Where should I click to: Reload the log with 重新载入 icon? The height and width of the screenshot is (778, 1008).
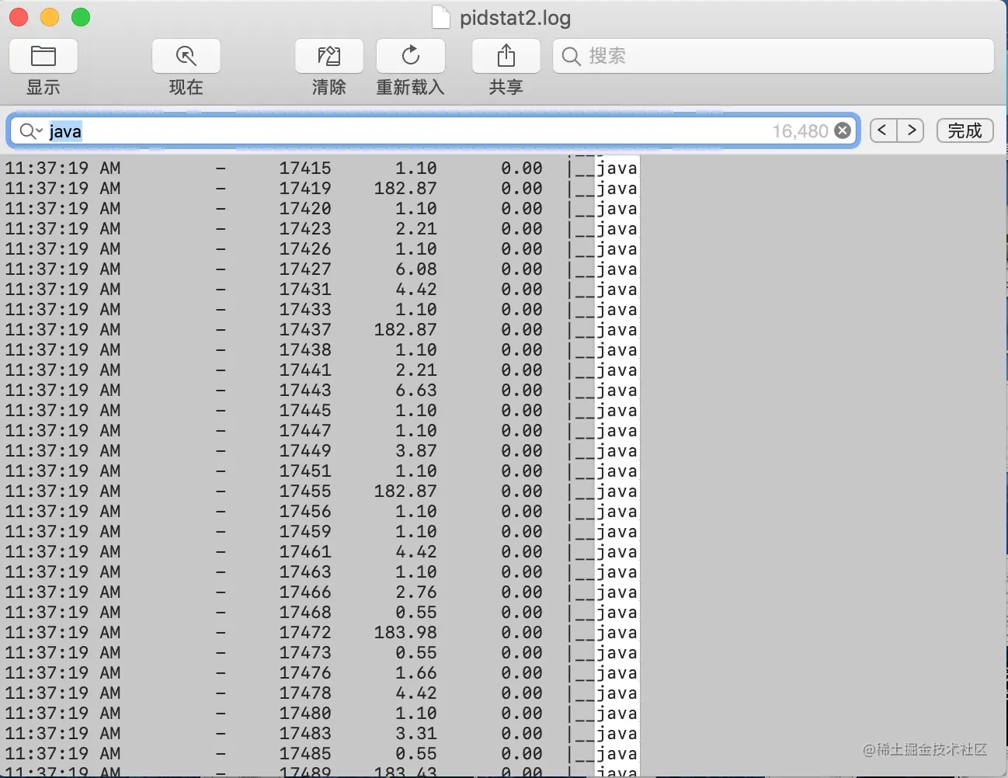tap(411, 56)
